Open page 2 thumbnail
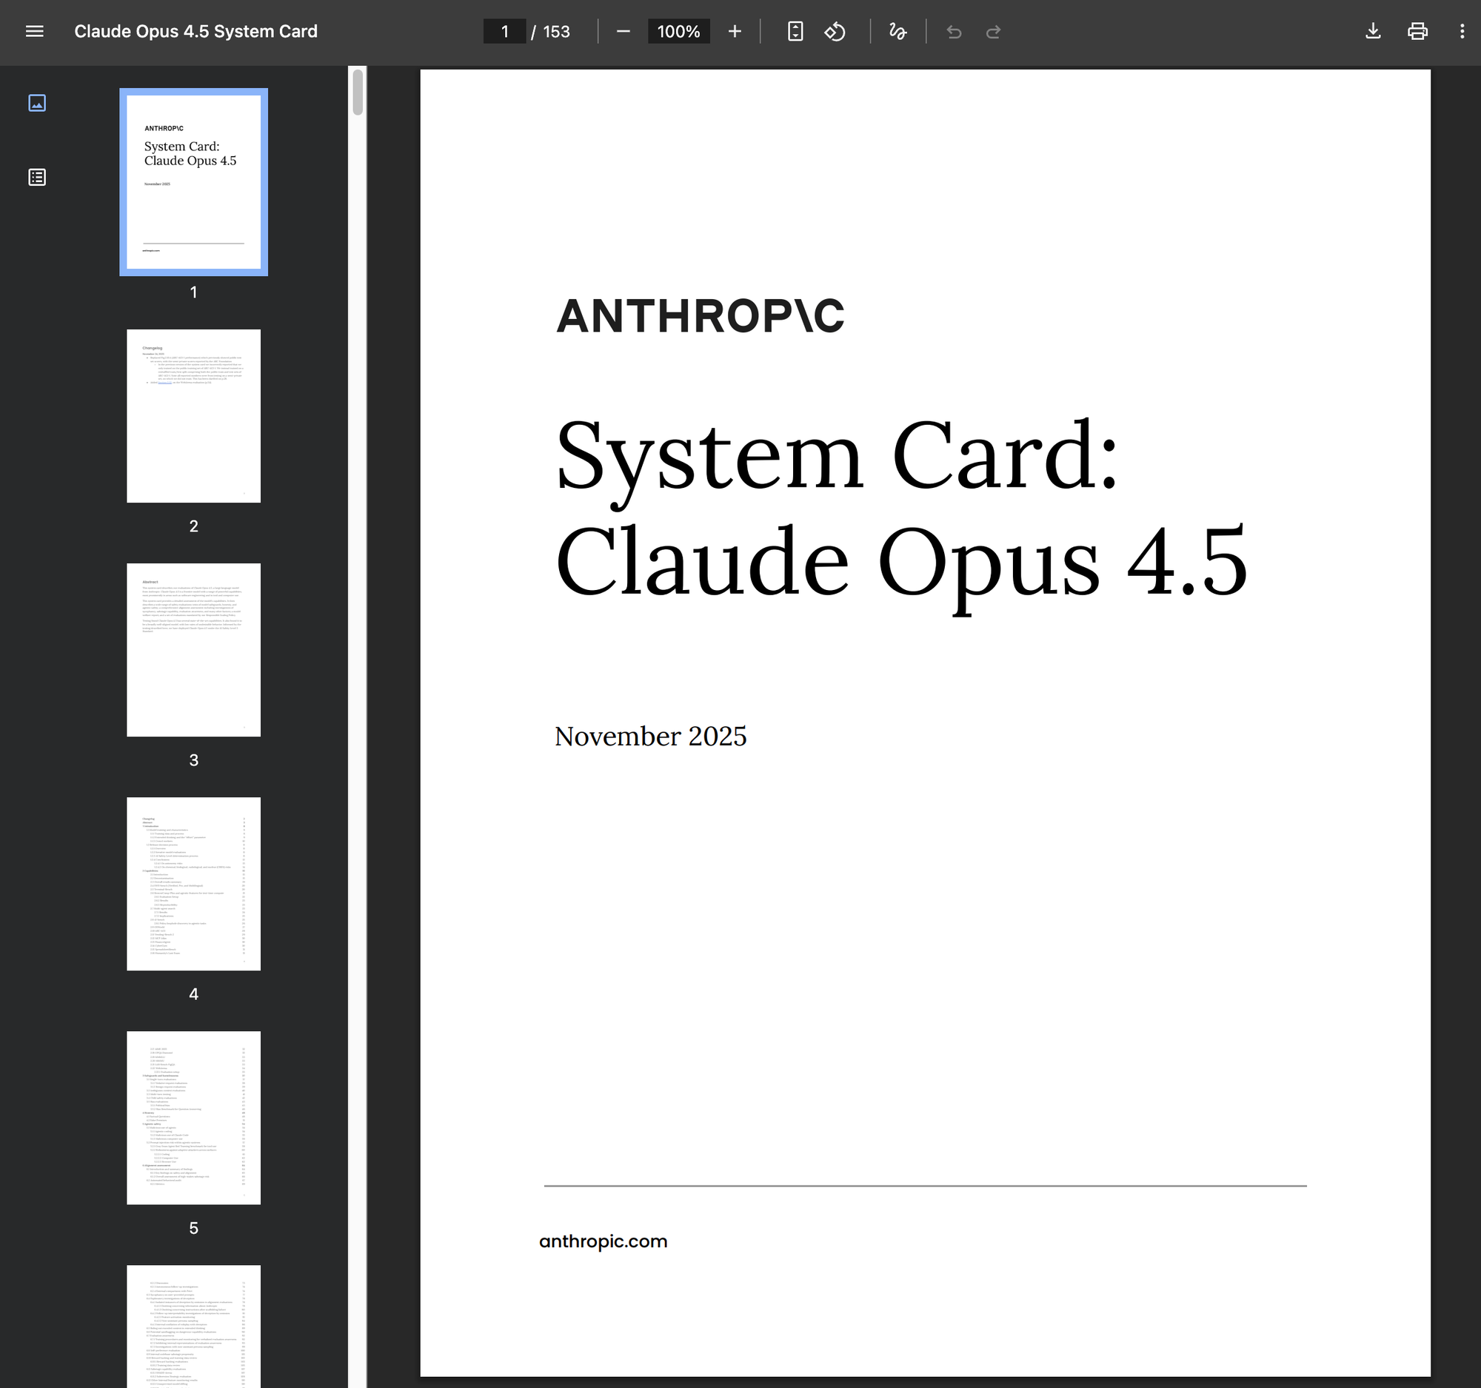The height and width of the screenshot is (1388, 1481). click(x=194, y=415)
